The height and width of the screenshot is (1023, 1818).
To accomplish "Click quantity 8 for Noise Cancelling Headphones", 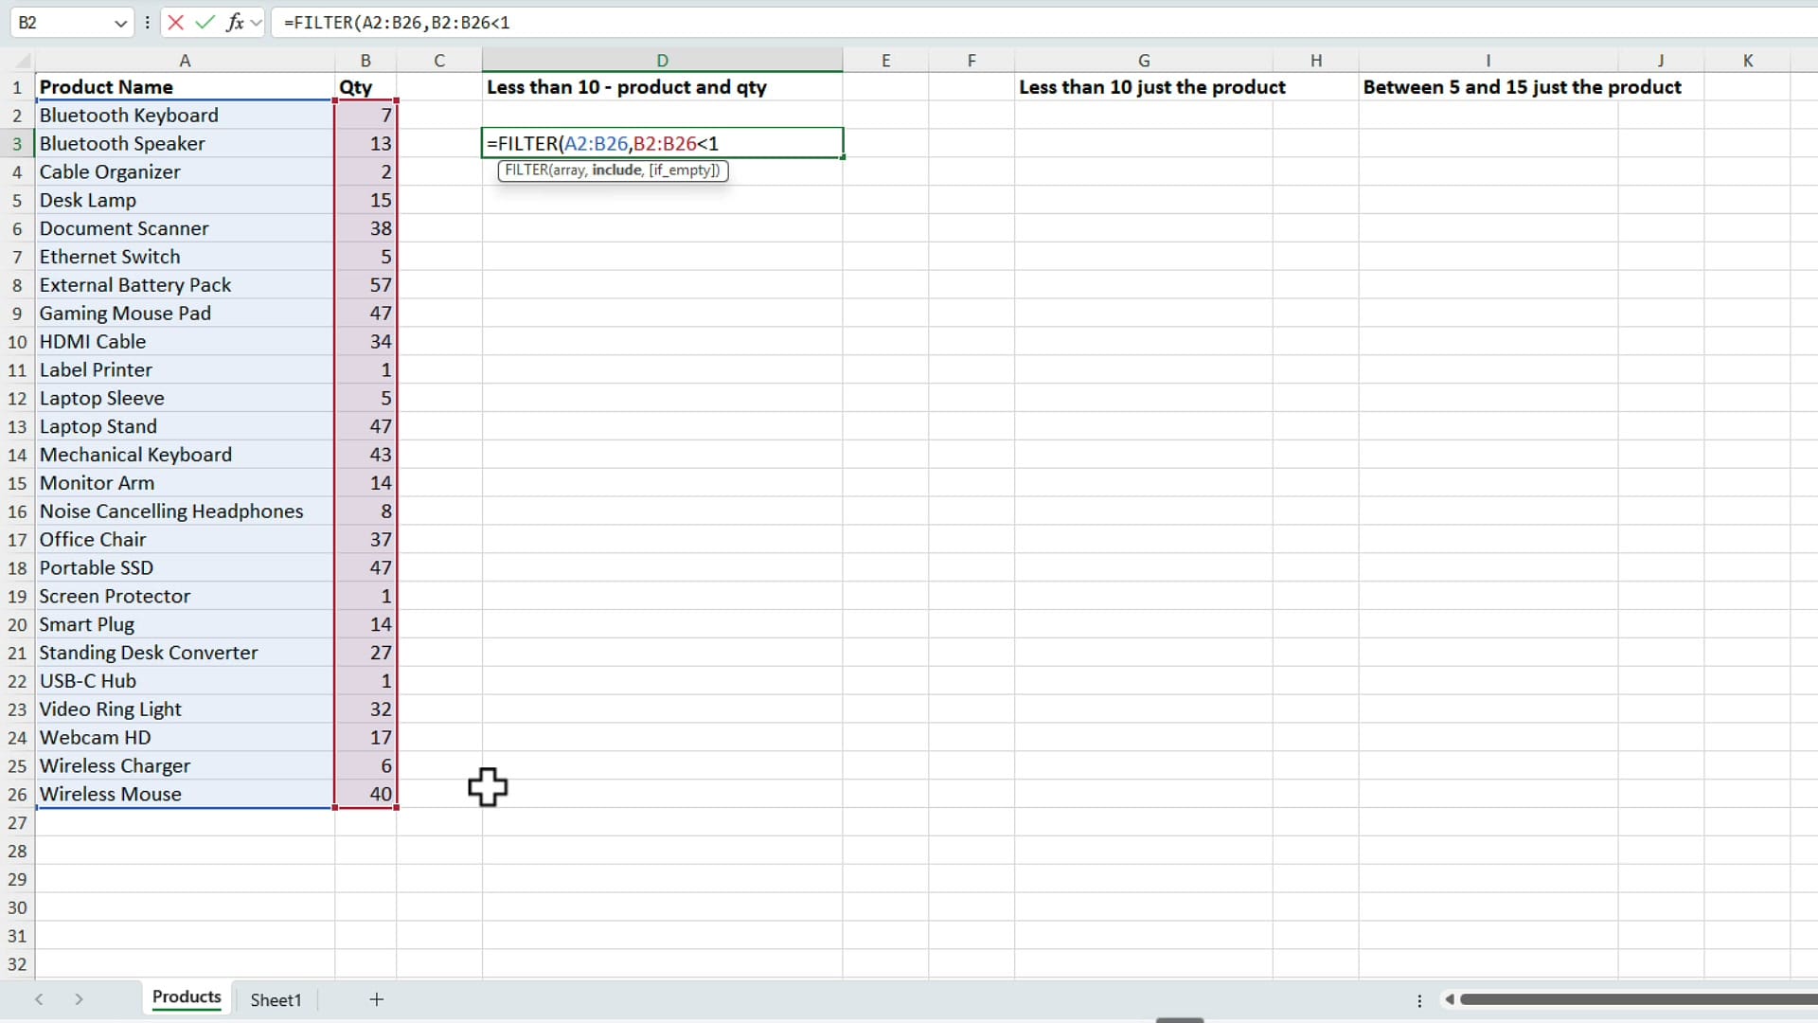I will click(x=365, y=511).
